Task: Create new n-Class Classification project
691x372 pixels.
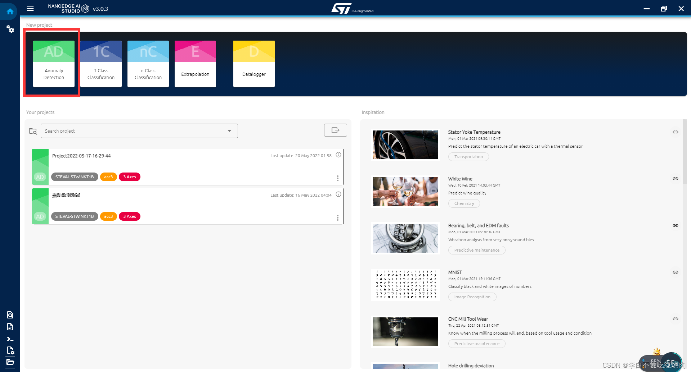Action: click(x=148, y=64)
